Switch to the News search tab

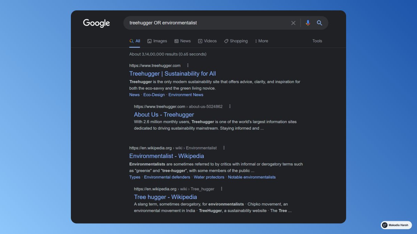click(x=182, y=41)
